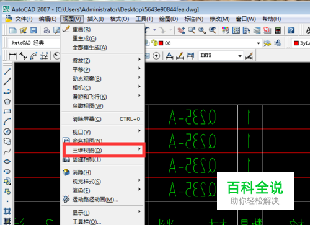Select the Polyline tool
This screenshot has height=225, width=310.
pyautogui.click(x=7, y=91)
